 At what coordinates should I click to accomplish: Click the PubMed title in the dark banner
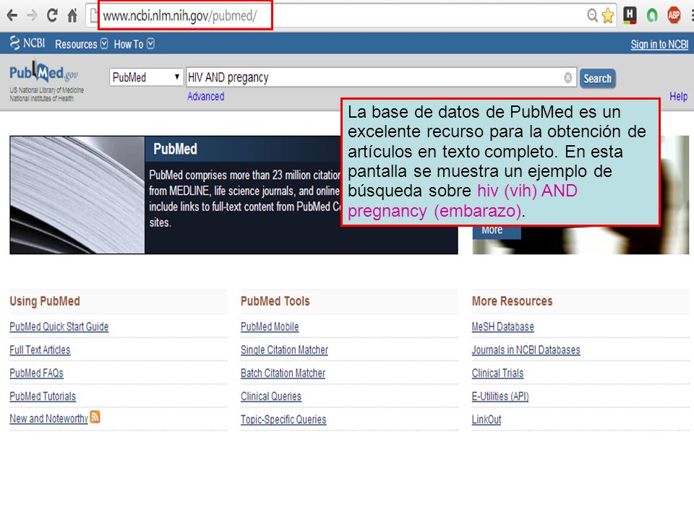click(x=175, y=149)
